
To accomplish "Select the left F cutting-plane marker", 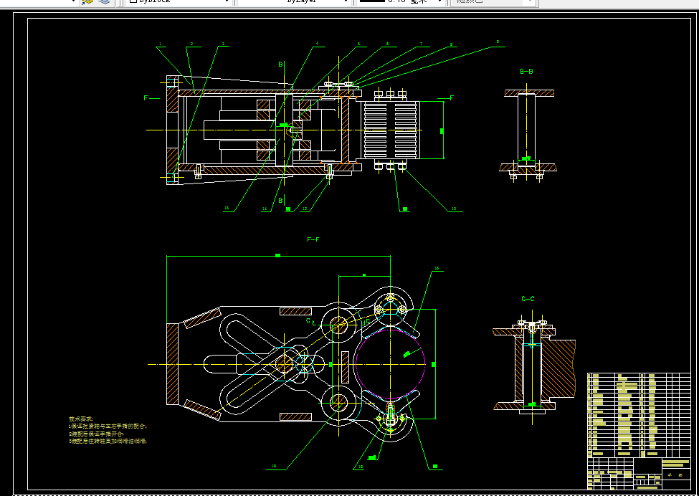I will pos(146,98).
